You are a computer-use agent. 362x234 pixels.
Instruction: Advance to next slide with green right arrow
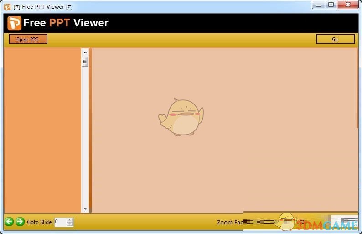(x=20, y=222)
